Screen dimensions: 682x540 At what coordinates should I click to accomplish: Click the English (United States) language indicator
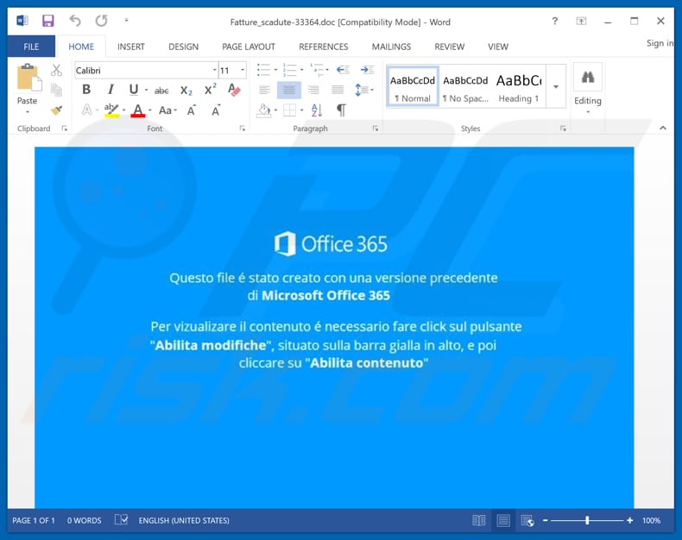coord(186,520)
